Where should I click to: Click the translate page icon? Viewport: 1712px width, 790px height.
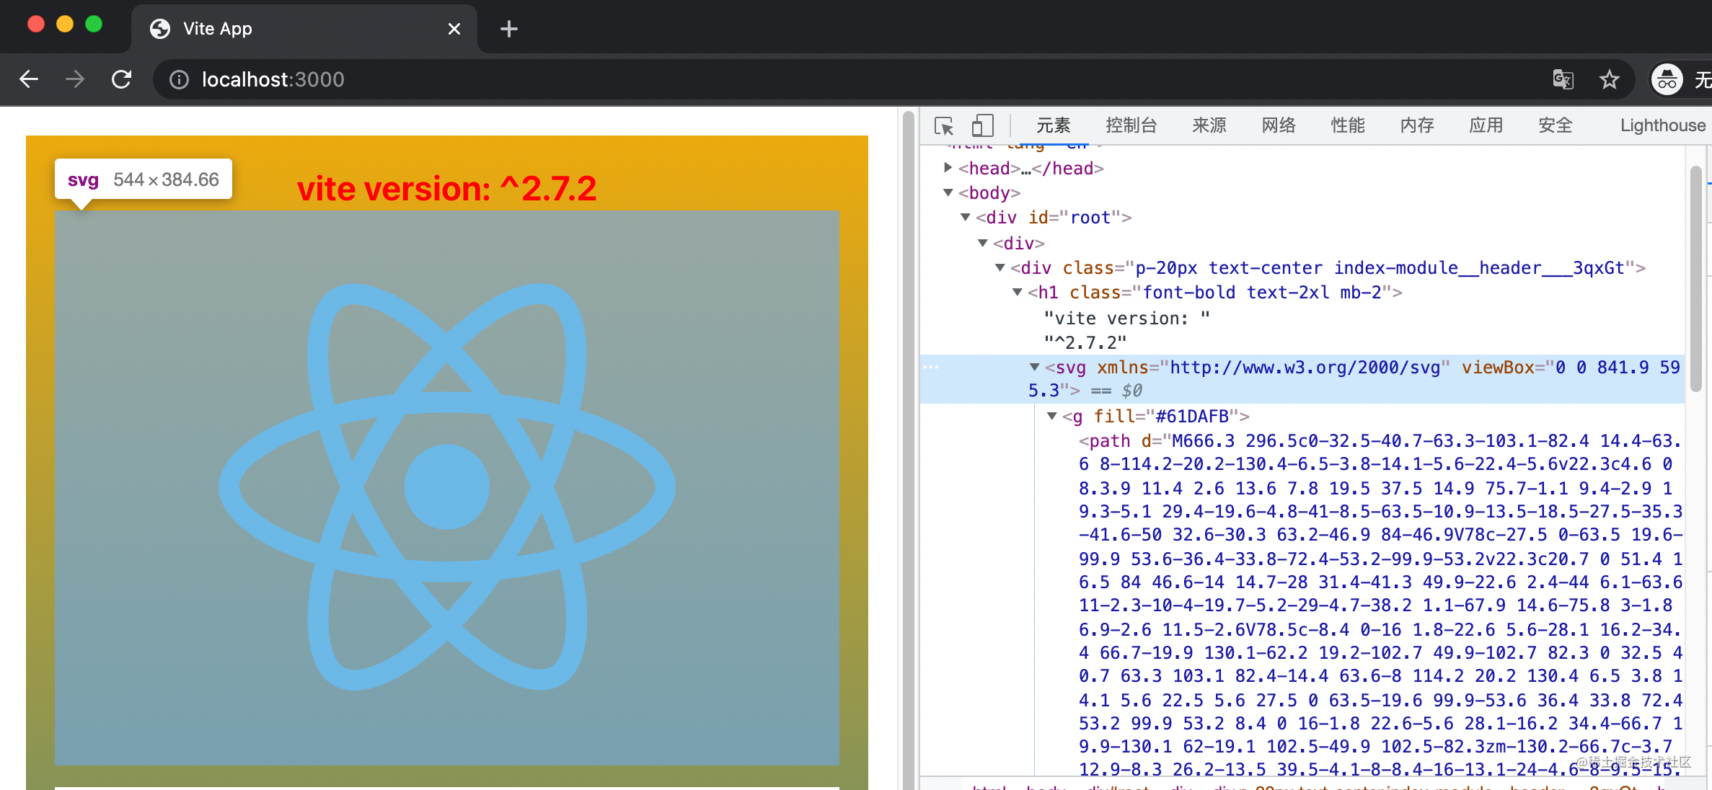click(x=1563, y=79)
